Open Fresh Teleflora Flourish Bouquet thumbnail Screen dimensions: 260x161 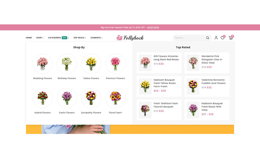pos(145,110)
